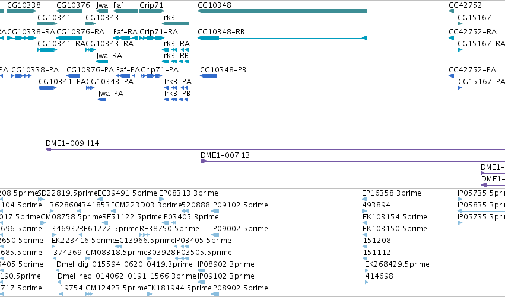Click the CG10348 gene label
The height and width of the screenshot is (297, 505).
pos(214,5)
